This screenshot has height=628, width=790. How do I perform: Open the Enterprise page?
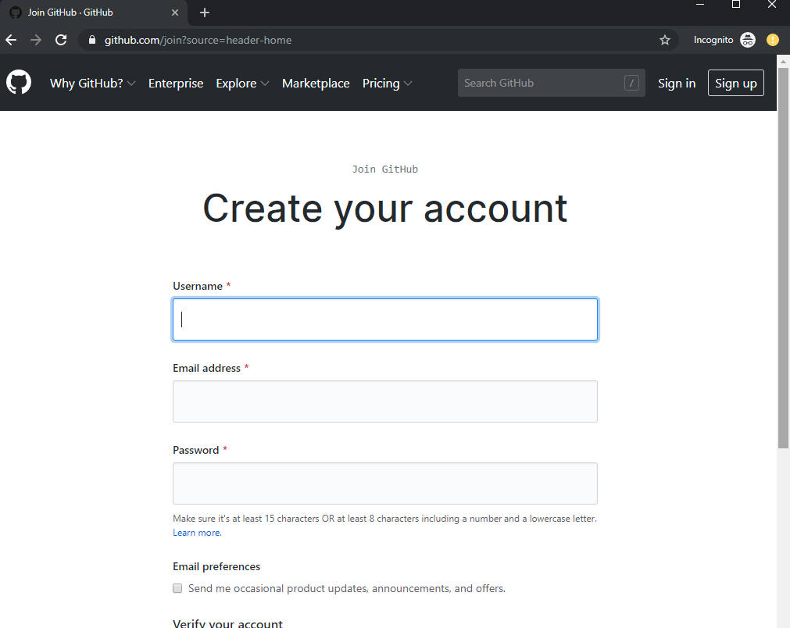pyautogui.click(x=176, y=83)
